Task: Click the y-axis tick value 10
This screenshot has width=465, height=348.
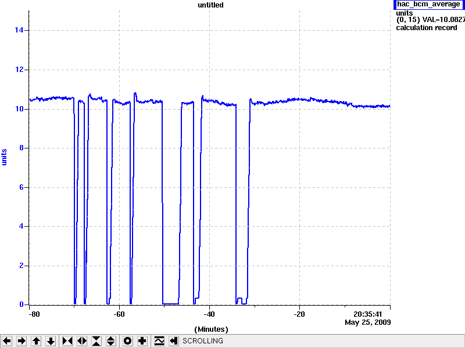Action: pyautogui.click(x=19, y=109)
